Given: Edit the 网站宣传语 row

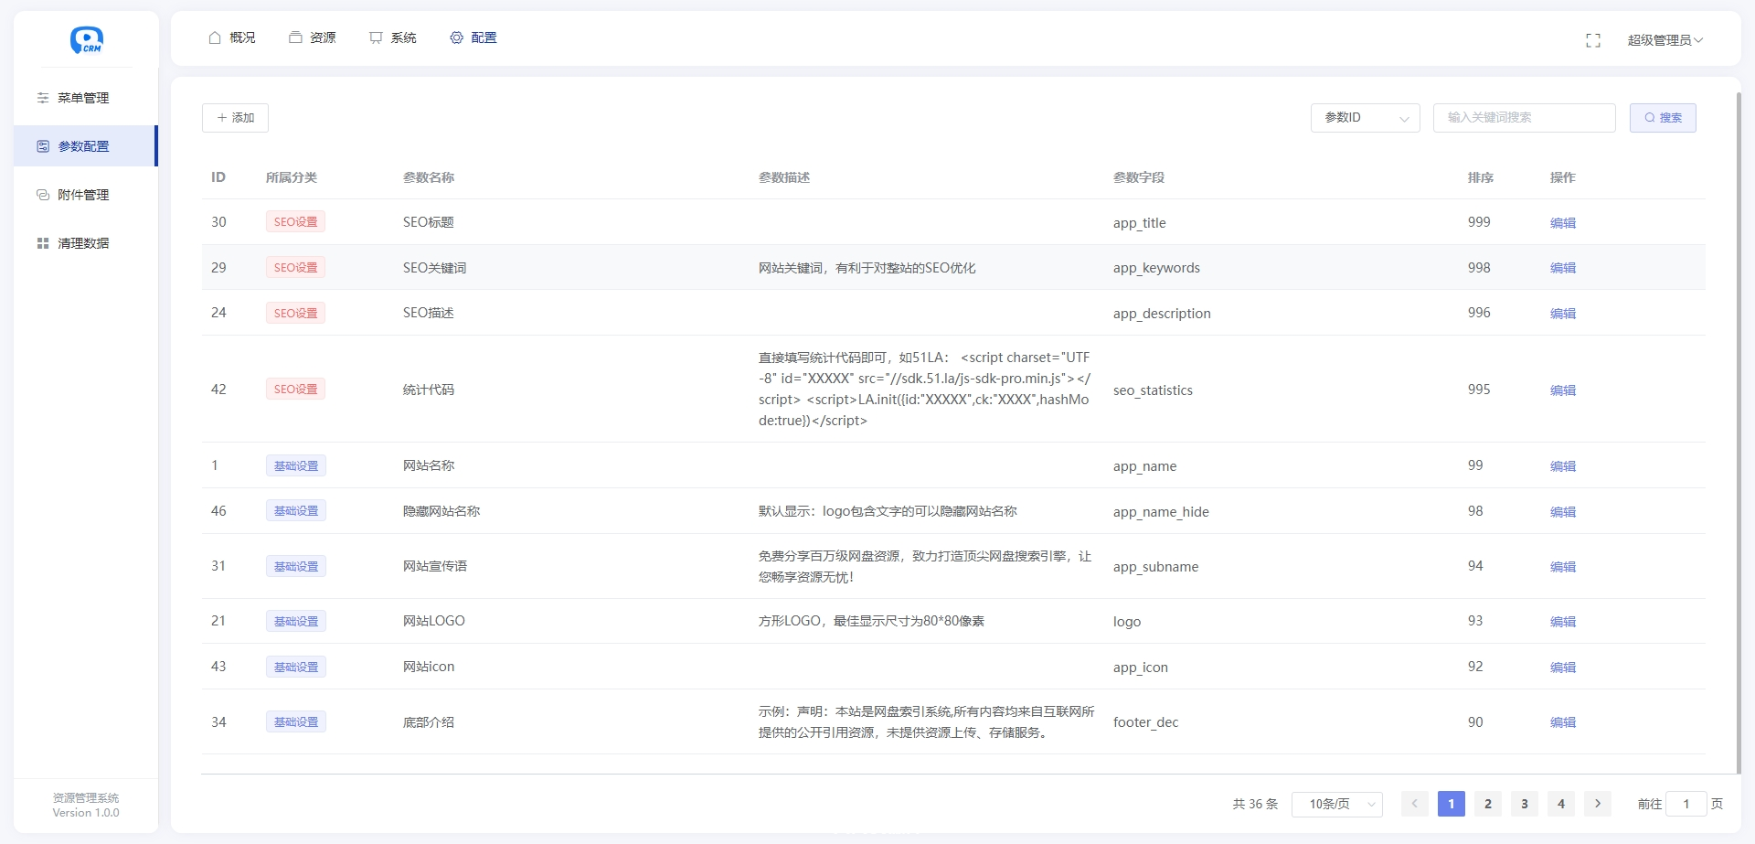Looking at the screenshot, I should 1563,567.
